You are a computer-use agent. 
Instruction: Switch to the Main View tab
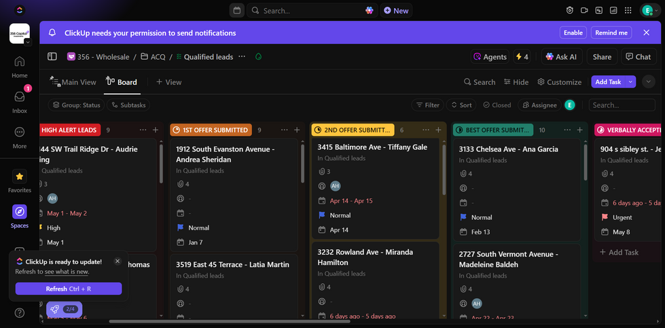[x=73, y=82]
